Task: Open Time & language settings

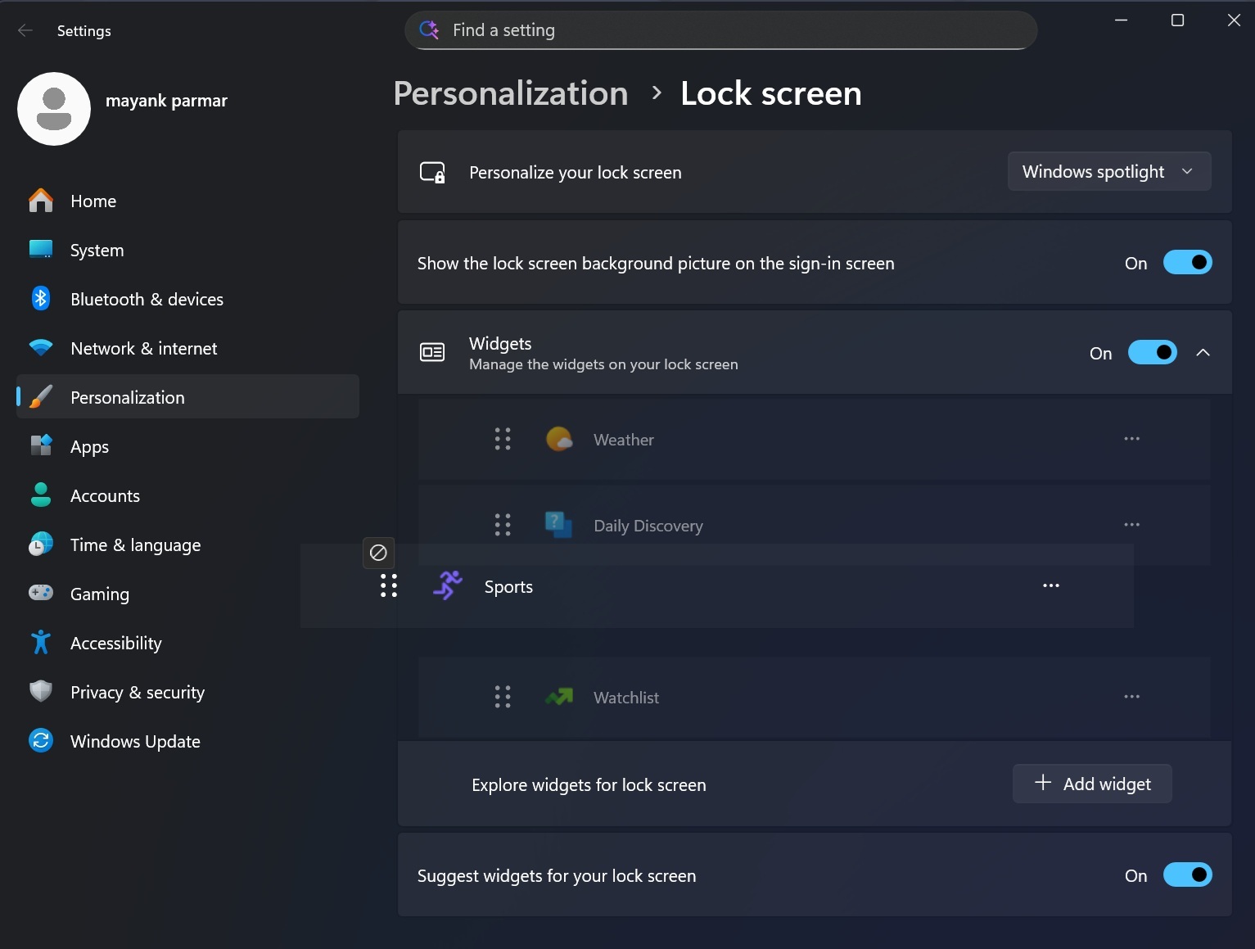Action: 187,545
